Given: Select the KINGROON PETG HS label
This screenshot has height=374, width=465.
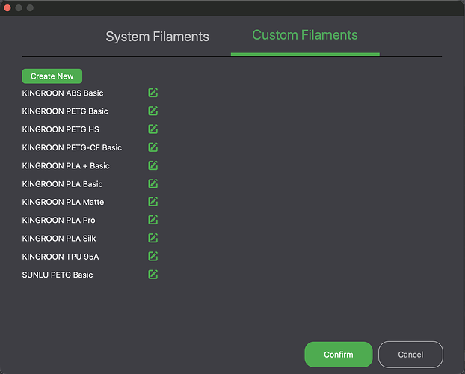Looking at the screenshot, I should pos(61,129).
